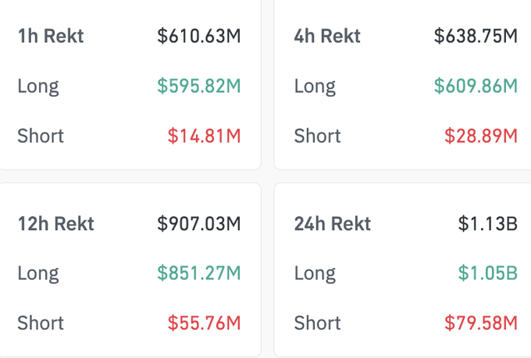This screenshot has height=358, width=531.
Task: Click the 1h Rekt card title
Action: tap(51, 36)
